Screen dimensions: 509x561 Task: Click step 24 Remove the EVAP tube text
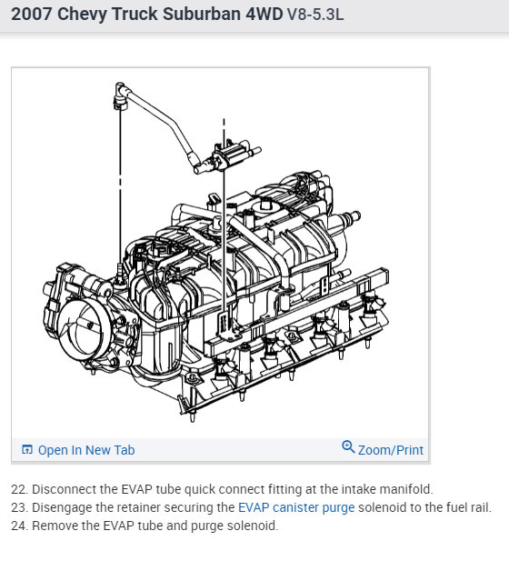[145, 526]
